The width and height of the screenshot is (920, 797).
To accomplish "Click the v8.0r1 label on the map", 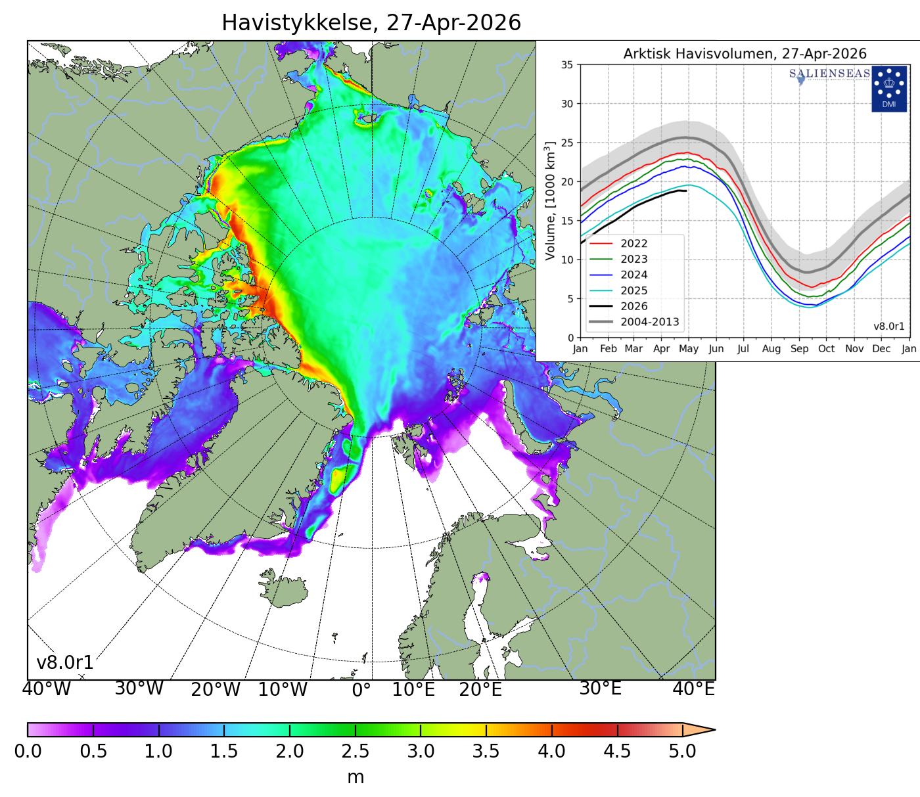I will click(x=65, y=663).
